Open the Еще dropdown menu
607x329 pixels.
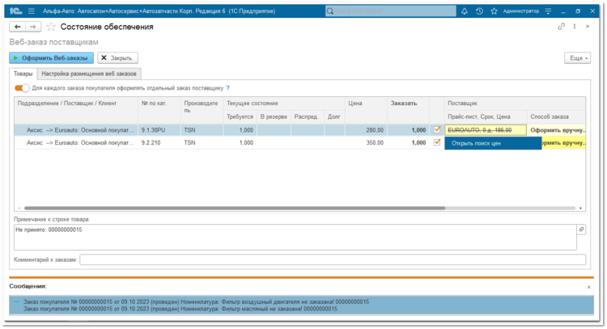click(x=577, y=58)
